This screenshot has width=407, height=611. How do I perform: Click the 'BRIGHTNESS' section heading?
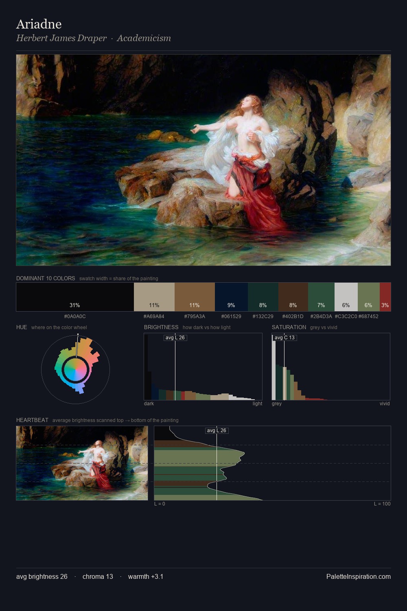click(161, 327)
